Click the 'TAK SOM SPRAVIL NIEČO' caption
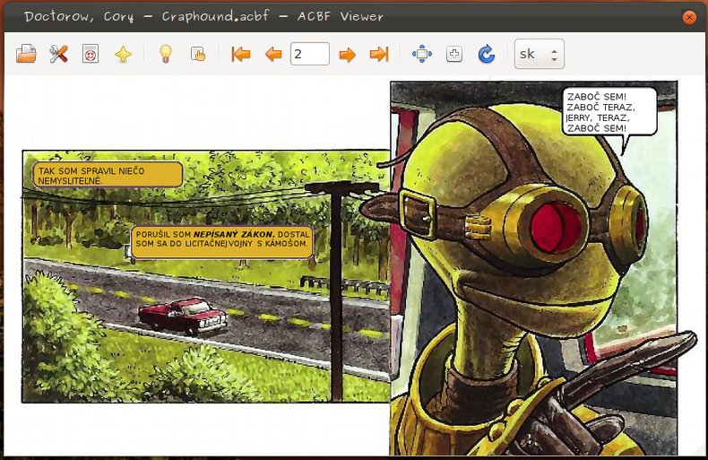 108,176
